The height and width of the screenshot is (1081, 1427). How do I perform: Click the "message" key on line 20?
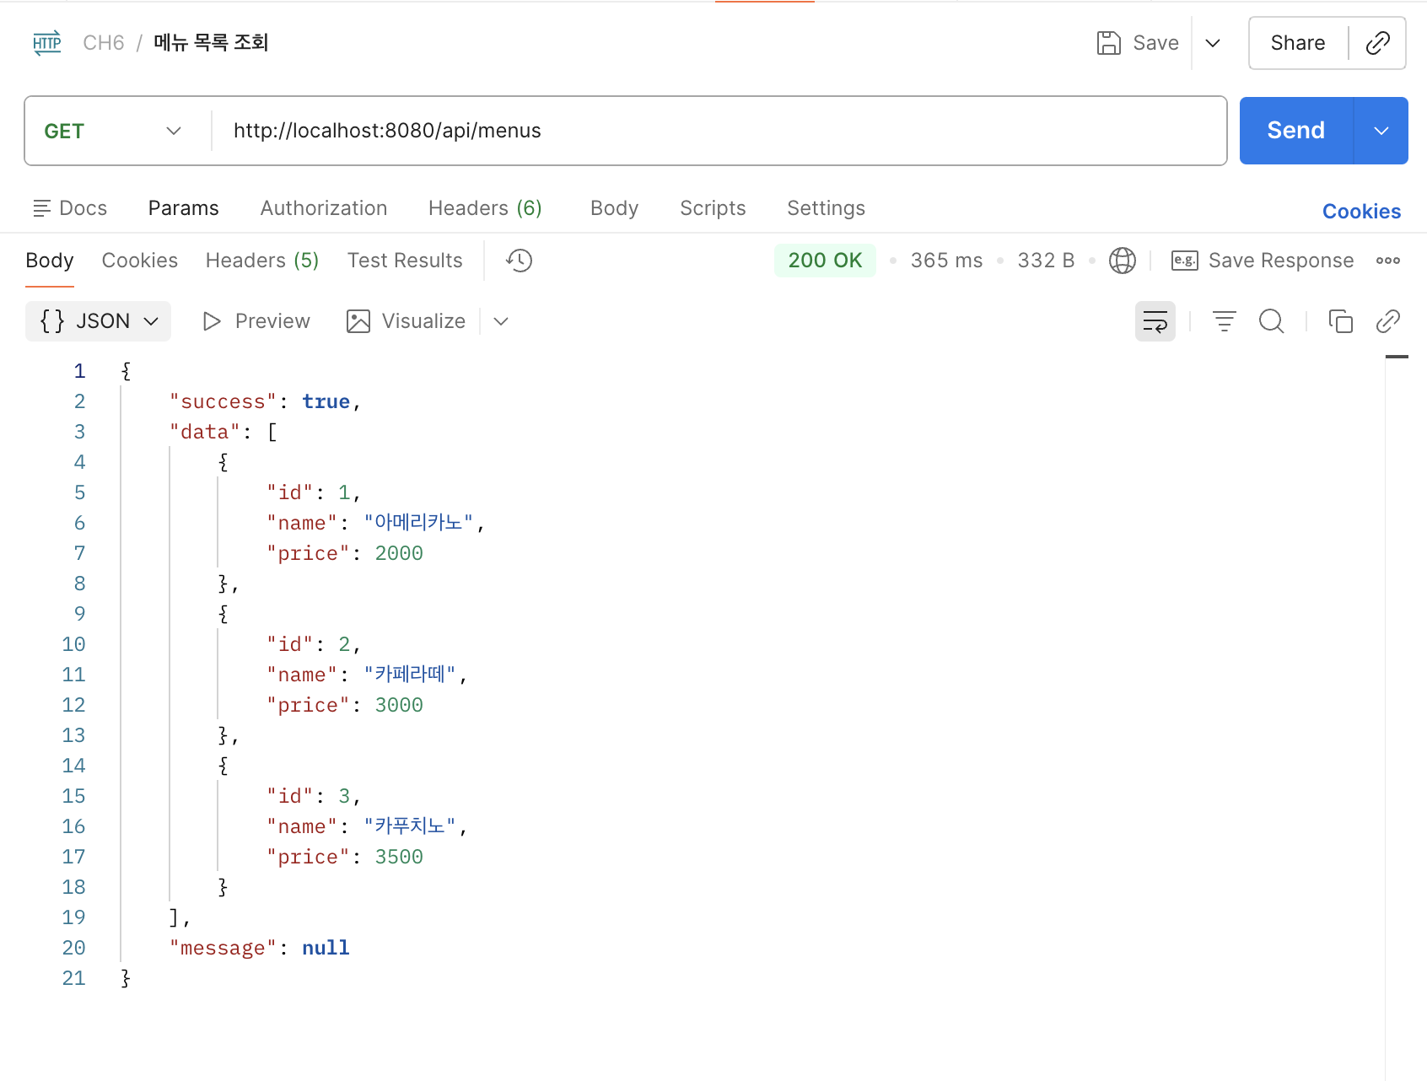(x=223, y=948)
